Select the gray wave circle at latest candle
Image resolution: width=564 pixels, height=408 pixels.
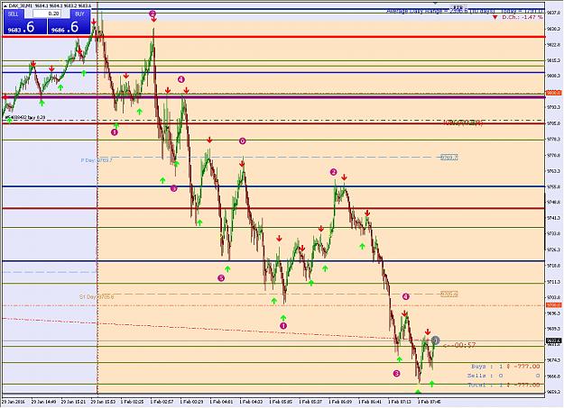click(436, 340)
